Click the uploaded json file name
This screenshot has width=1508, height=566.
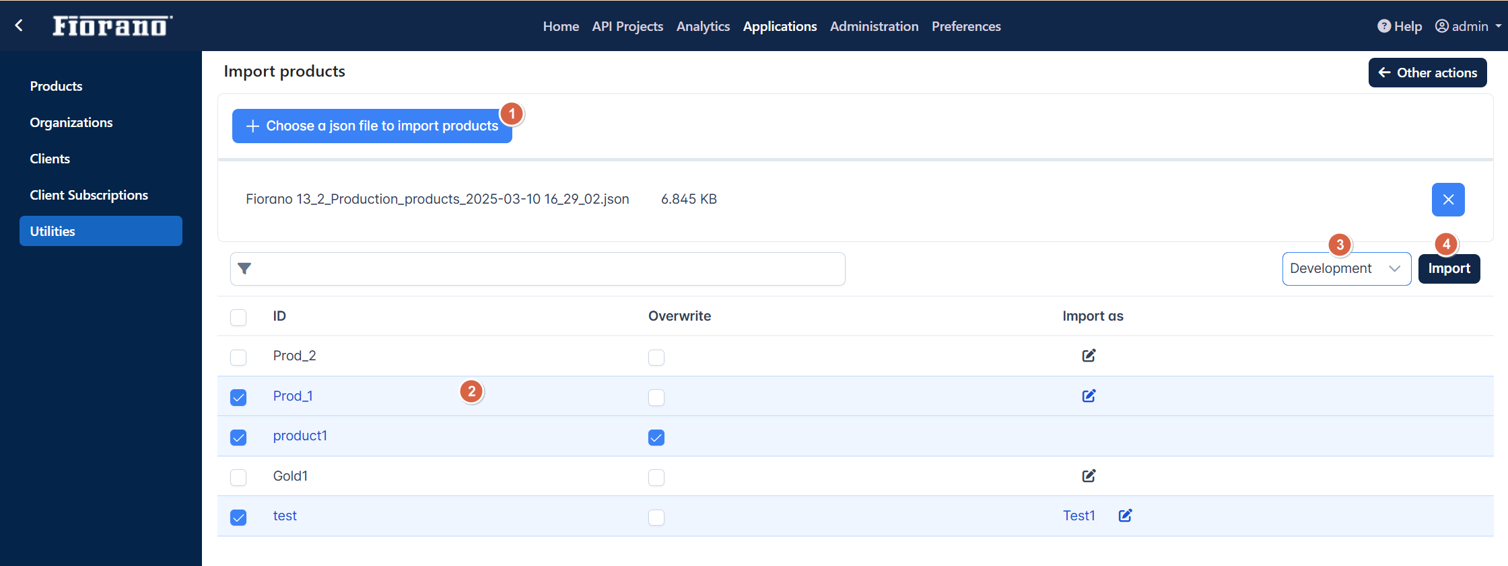(438, 199)
